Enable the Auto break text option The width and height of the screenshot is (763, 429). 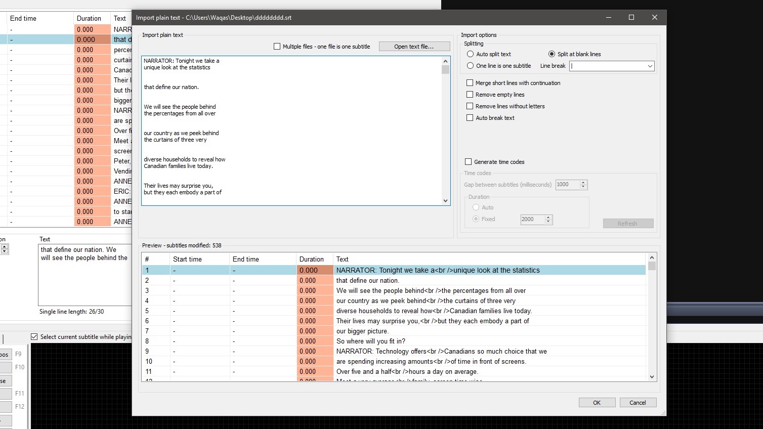pyautogui.click(x=470, y=117)
